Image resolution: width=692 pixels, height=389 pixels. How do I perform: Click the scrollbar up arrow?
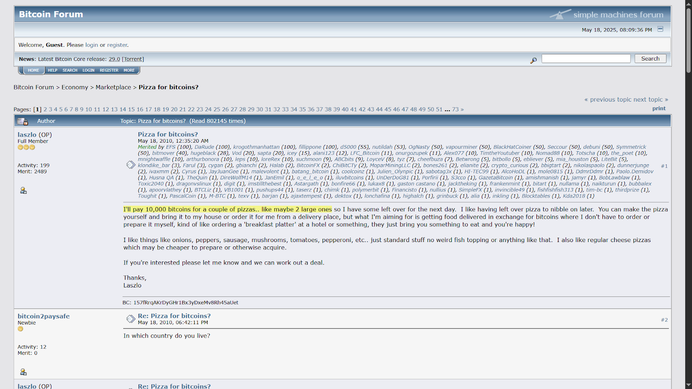click(x=689, y=3)
